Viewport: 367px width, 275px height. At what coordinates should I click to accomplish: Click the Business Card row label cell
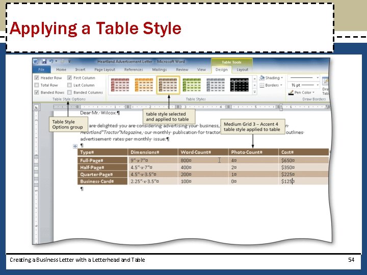pos(102,181)
